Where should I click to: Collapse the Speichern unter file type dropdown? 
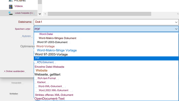click(x=176, y=29)
